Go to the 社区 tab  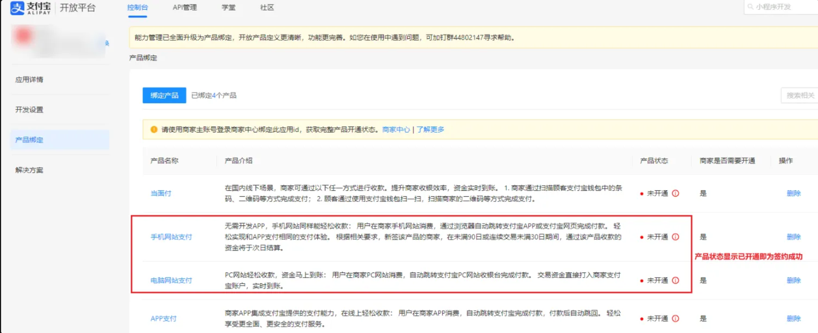coord(267,8)
